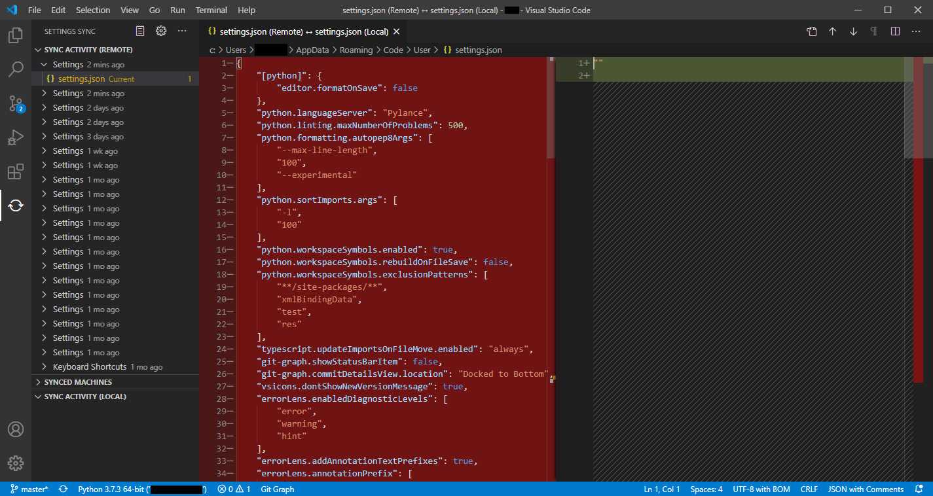Open the Extensions view
This screenshot has width=933, height=496.
click(x=15, y=171)
